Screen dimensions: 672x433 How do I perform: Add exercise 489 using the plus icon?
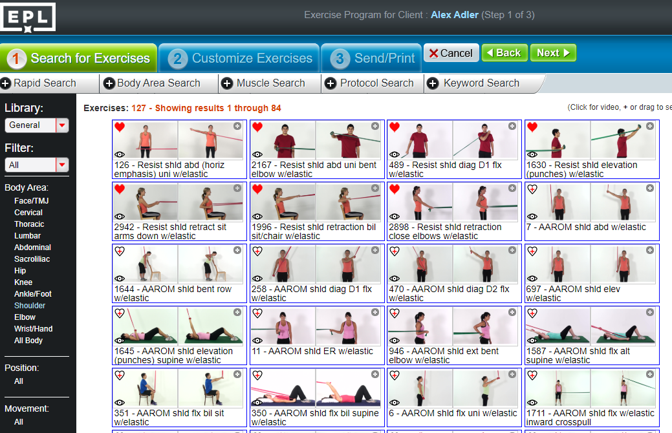(x=512, y=126)
